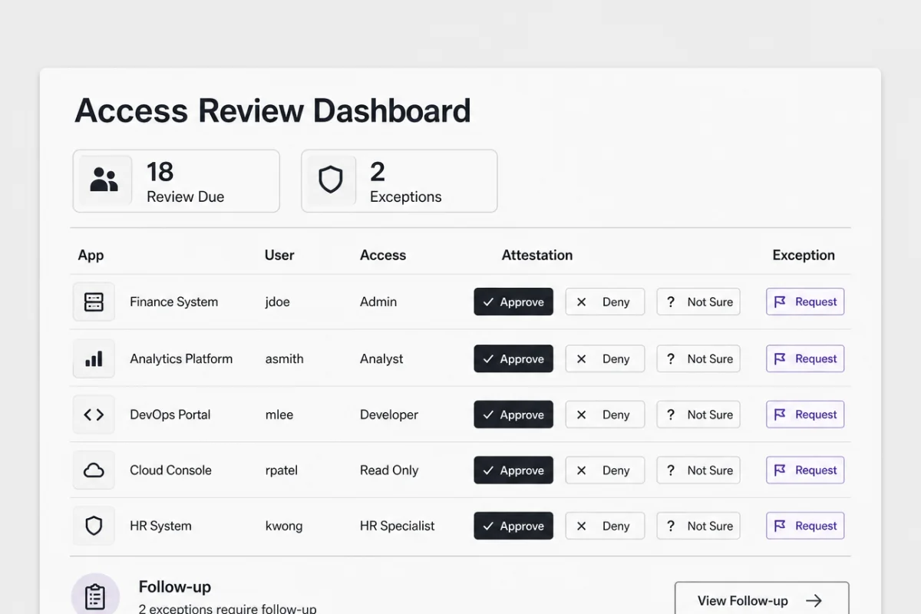Click the user mlee
Image resolution: width=921 pixels, height=614 pixels.
(x=280, y=414)
